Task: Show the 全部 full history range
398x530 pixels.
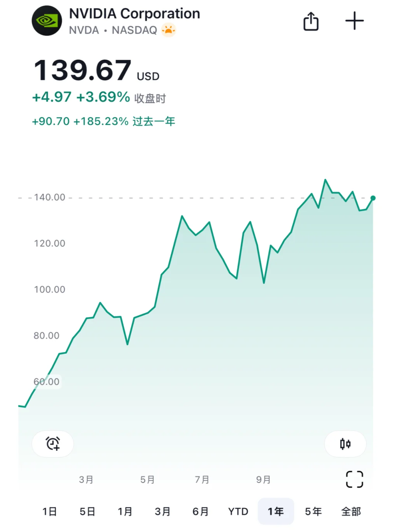Action: click(351, 511)
